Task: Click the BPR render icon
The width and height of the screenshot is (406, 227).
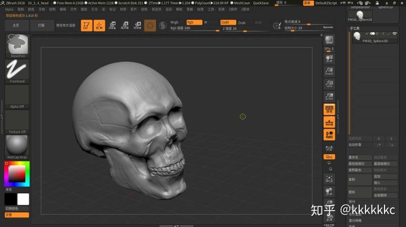Action: [x=329, y=39]
